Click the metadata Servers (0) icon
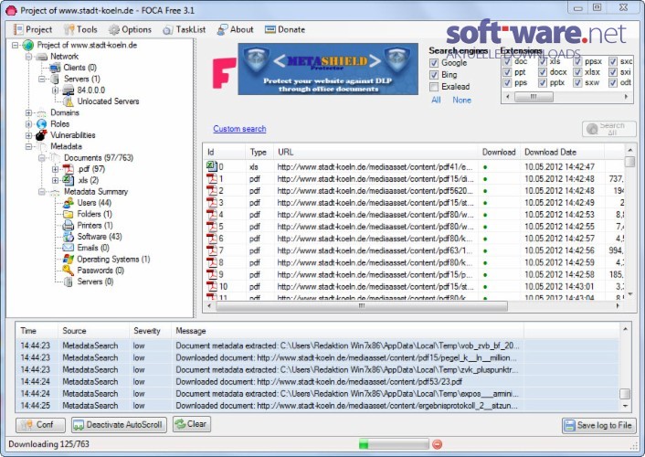 pos(68,282)
